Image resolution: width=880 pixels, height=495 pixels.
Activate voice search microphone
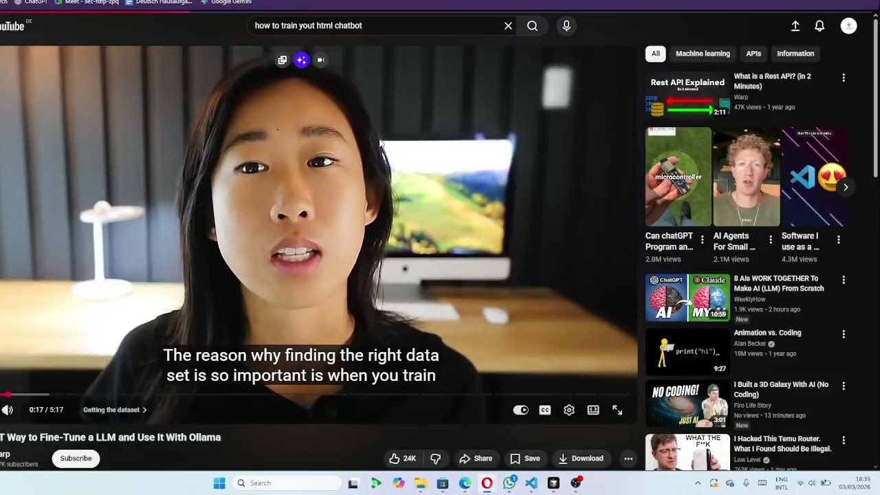click(x=566, y=25)
